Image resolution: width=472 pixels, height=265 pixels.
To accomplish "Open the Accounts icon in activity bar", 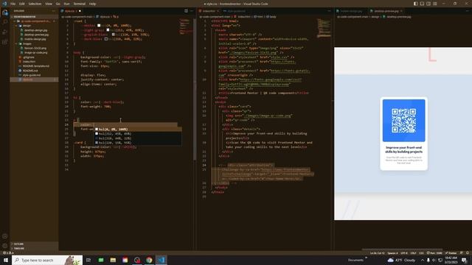I will [5, 236].
